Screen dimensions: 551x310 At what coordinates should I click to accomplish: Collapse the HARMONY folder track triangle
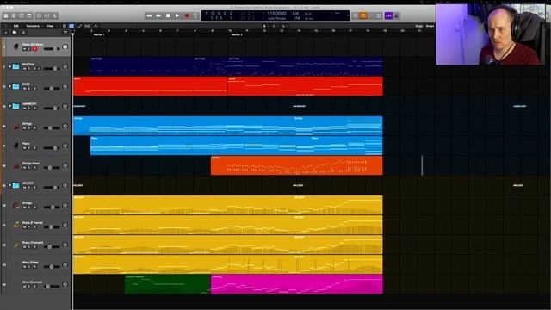[9, 106]
